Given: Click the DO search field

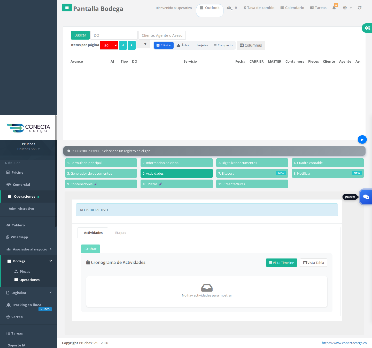Looking at the screenshot, I should 114,35.
